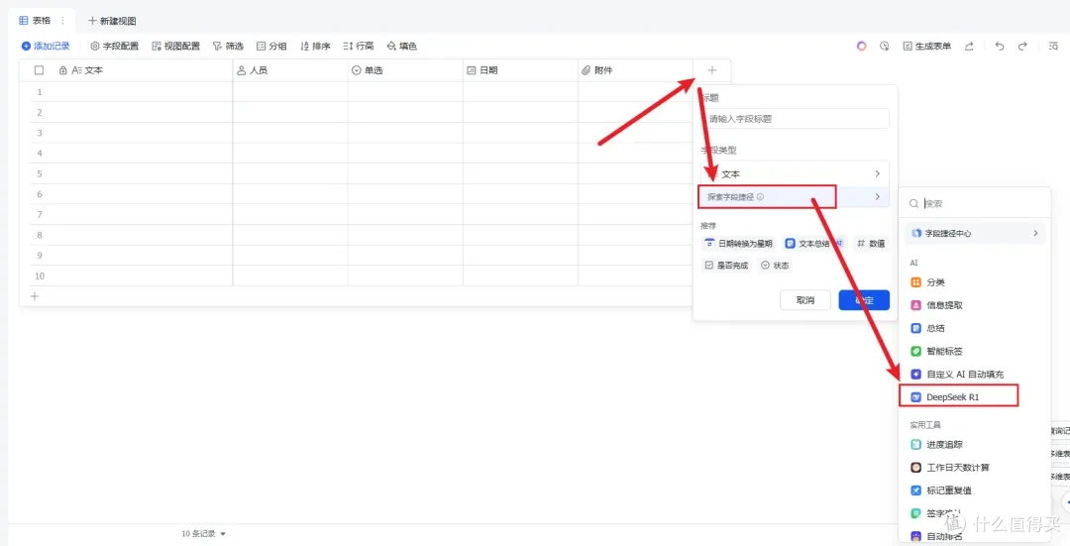1070x546 pixels.
Task: Click the info icon beside 探索字段捷径
Action: click(x=760, y=196)
